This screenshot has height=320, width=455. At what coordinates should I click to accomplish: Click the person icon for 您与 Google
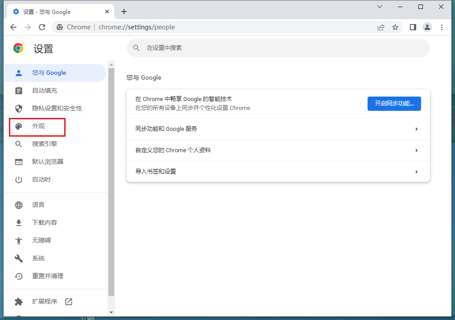(19, 73)
